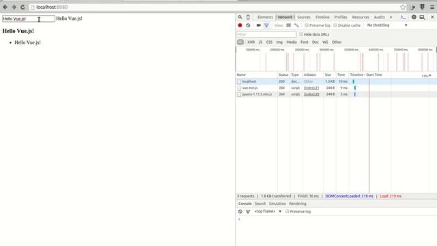Viewport: 437px width, 246px height.
Task: Select the Network tab
Action: [285, 17]
